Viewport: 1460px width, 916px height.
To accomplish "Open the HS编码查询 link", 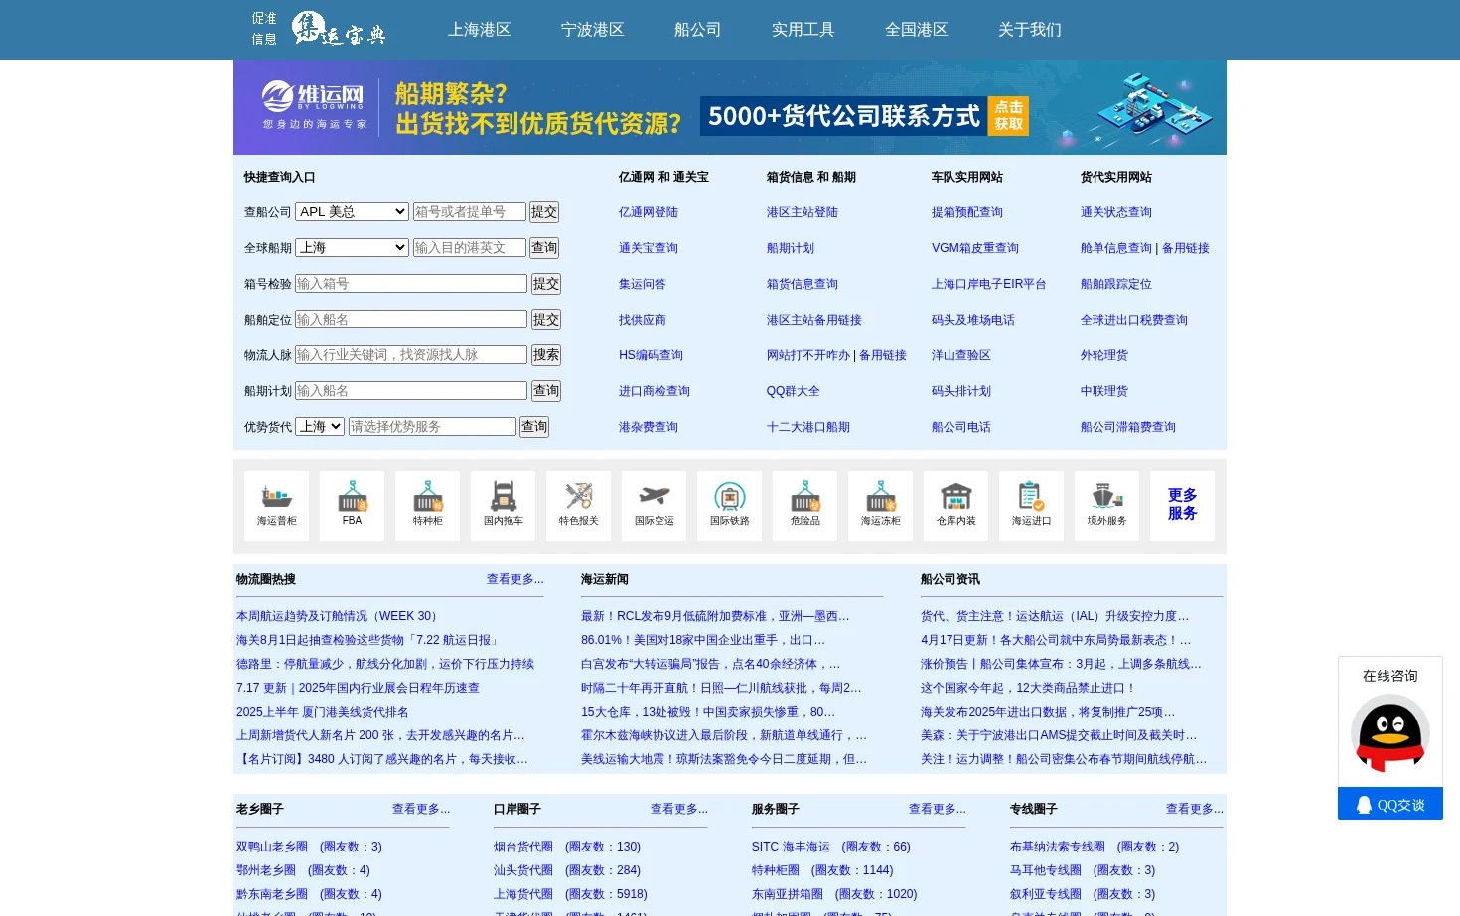I will tap(651, 355).
